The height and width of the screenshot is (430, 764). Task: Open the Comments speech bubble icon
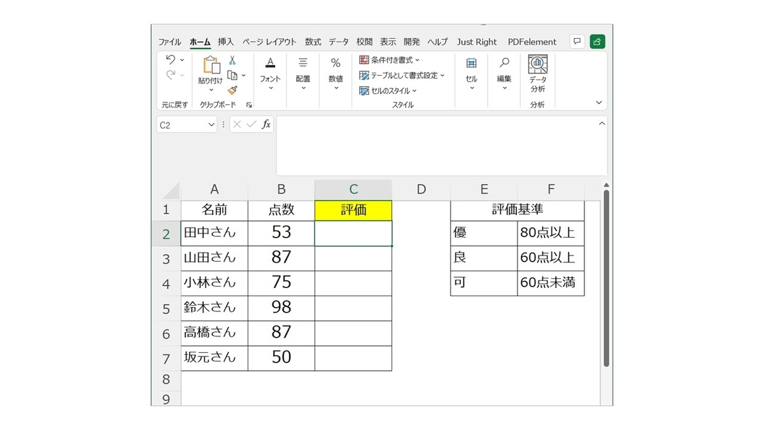577,41
